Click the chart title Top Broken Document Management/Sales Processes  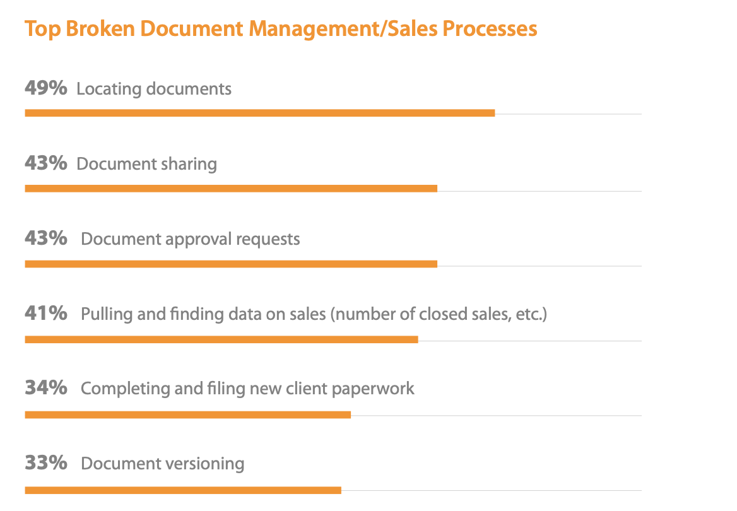click(281, 29)
